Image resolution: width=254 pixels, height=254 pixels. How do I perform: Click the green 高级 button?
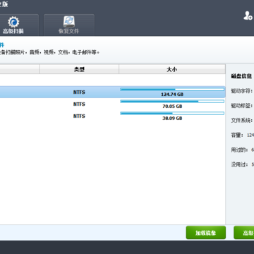click(244, 233)
